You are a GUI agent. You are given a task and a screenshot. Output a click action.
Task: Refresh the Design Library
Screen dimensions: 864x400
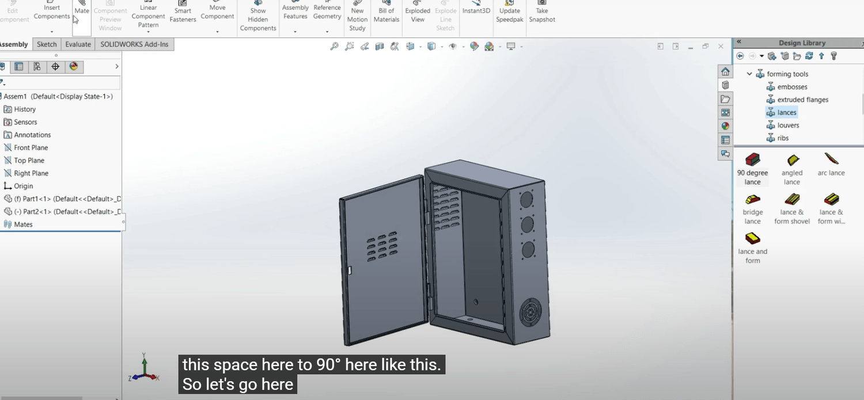click(x=809, y=56)
